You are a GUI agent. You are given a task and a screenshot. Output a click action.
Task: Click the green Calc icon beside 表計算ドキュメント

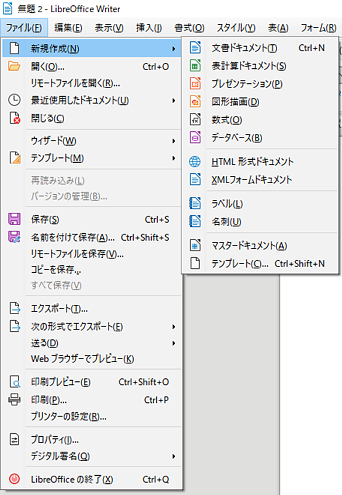point(195,66)
